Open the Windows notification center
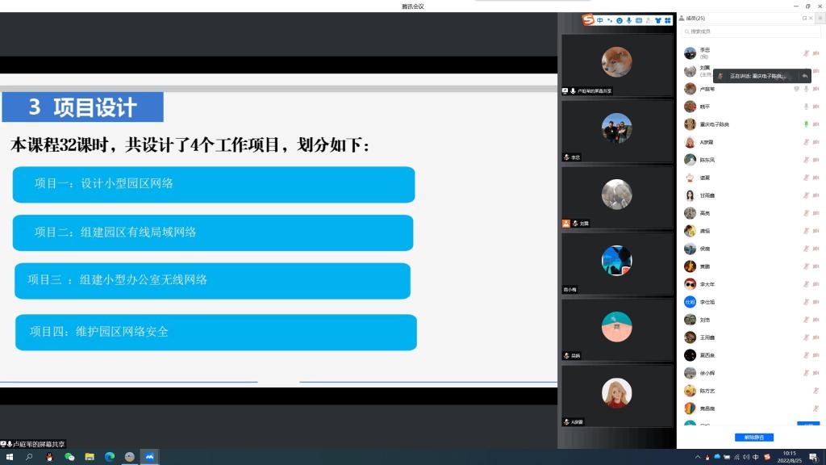The height and width of the screenshot is (465, 826). (x=813, y=457)
